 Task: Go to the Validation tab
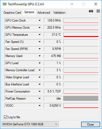[59, 13]
